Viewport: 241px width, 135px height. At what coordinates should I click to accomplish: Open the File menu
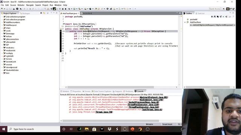coord(2,5)
